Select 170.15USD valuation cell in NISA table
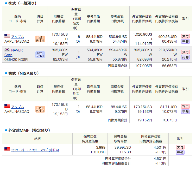Viewport: 196px width, 170px height. tap(143, 107)
